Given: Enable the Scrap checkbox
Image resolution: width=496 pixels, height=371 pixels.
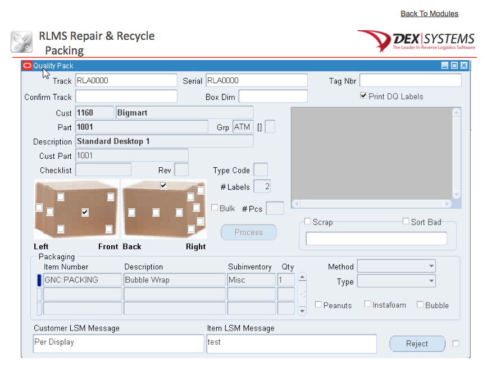Looking at the screenshot, I should click(x=307, y=221).
